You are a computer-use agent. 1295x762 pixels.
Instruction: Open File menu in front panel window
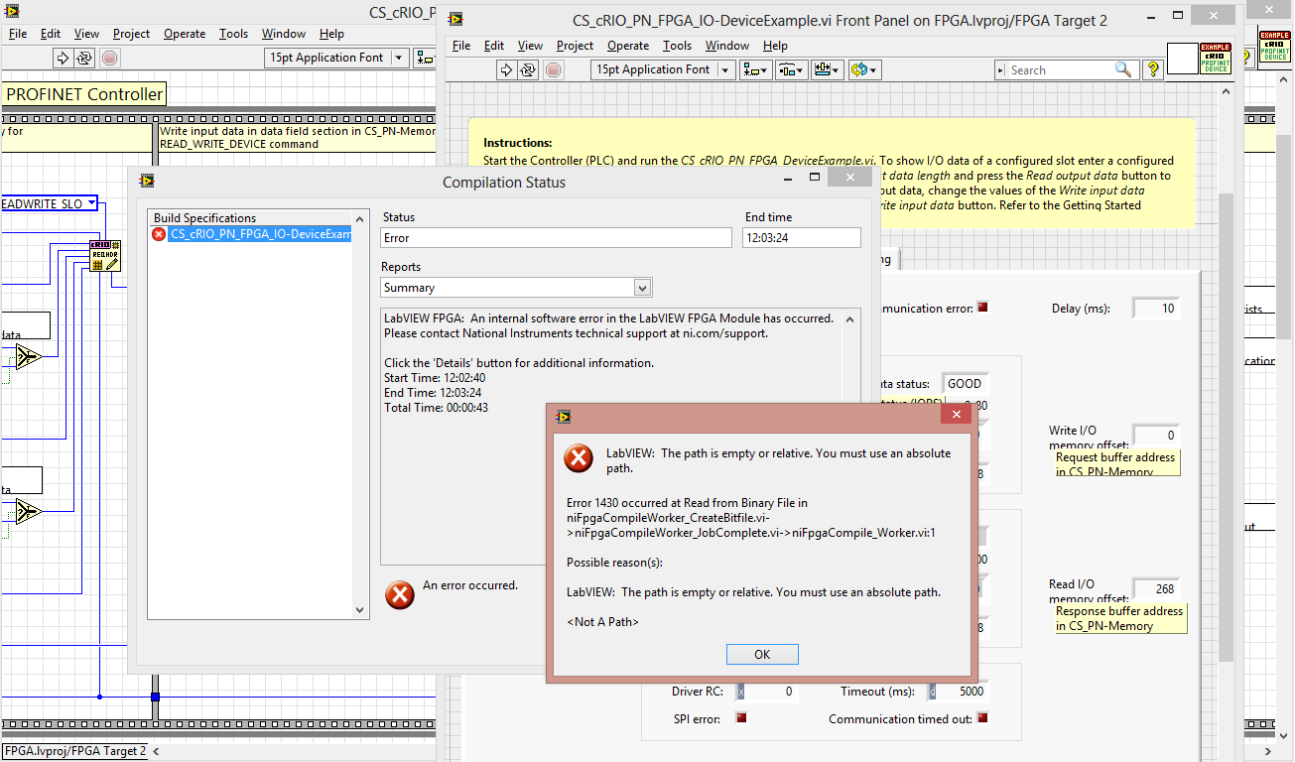tap(461, 46)
